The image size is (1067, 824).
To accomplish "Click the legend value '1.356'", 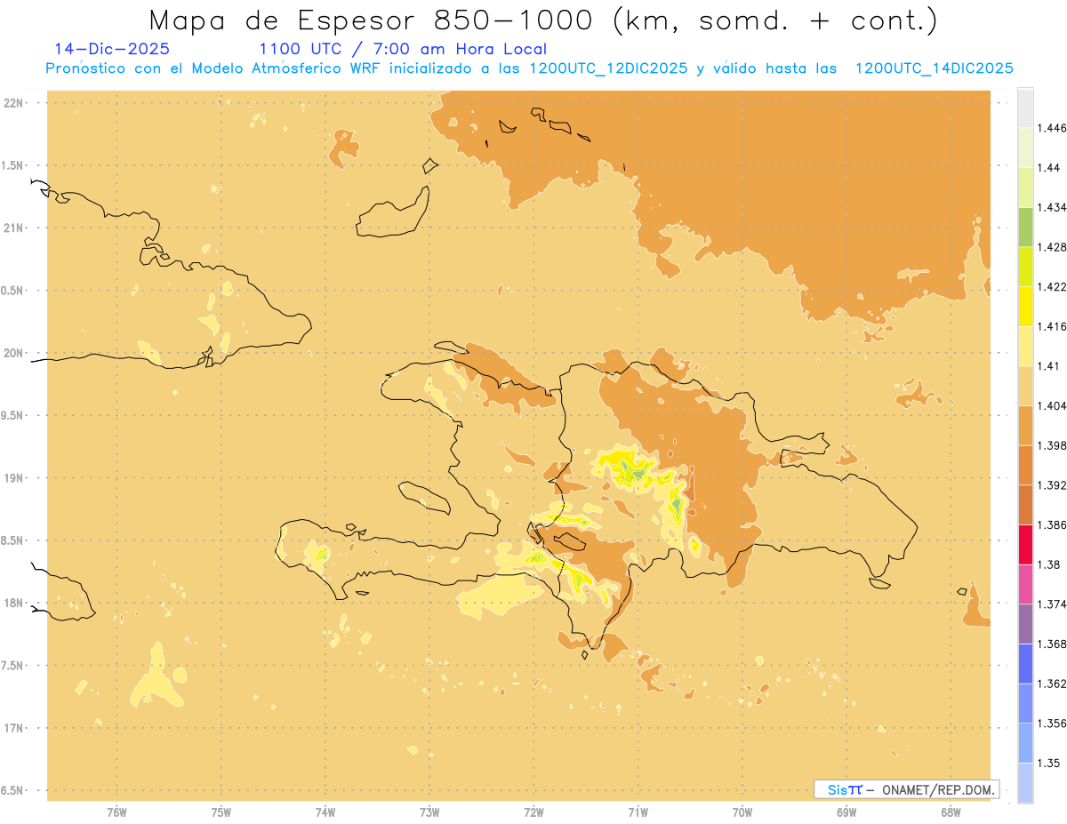I will [x=1053, y=724].
